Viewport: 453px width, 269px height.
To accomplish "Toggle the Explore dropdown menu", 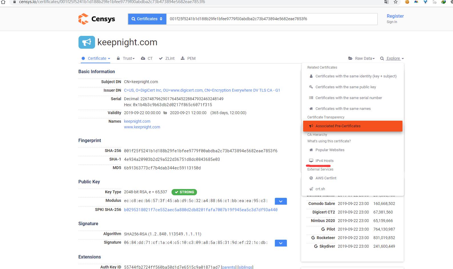I will tap(392, 58).
